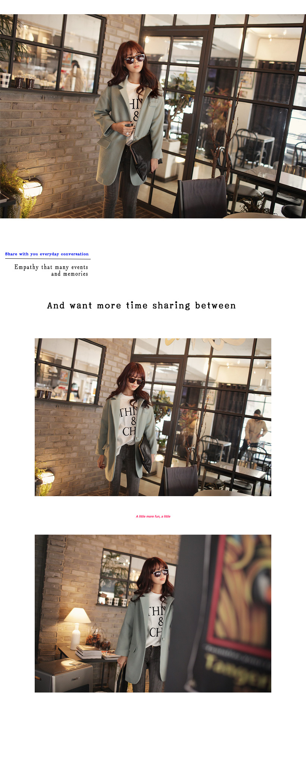306x781 pixels.
Task: Click the printed t-shirt in third photo
Action: (x=154, y=620)
